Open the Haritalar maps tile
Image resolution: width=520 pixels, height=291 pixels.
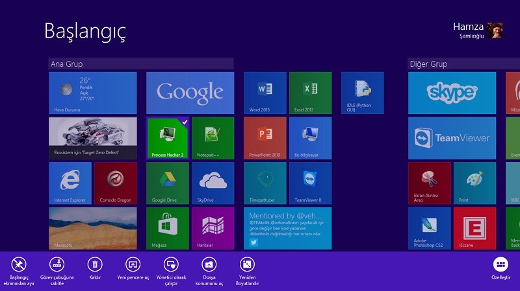coord(213,228)
